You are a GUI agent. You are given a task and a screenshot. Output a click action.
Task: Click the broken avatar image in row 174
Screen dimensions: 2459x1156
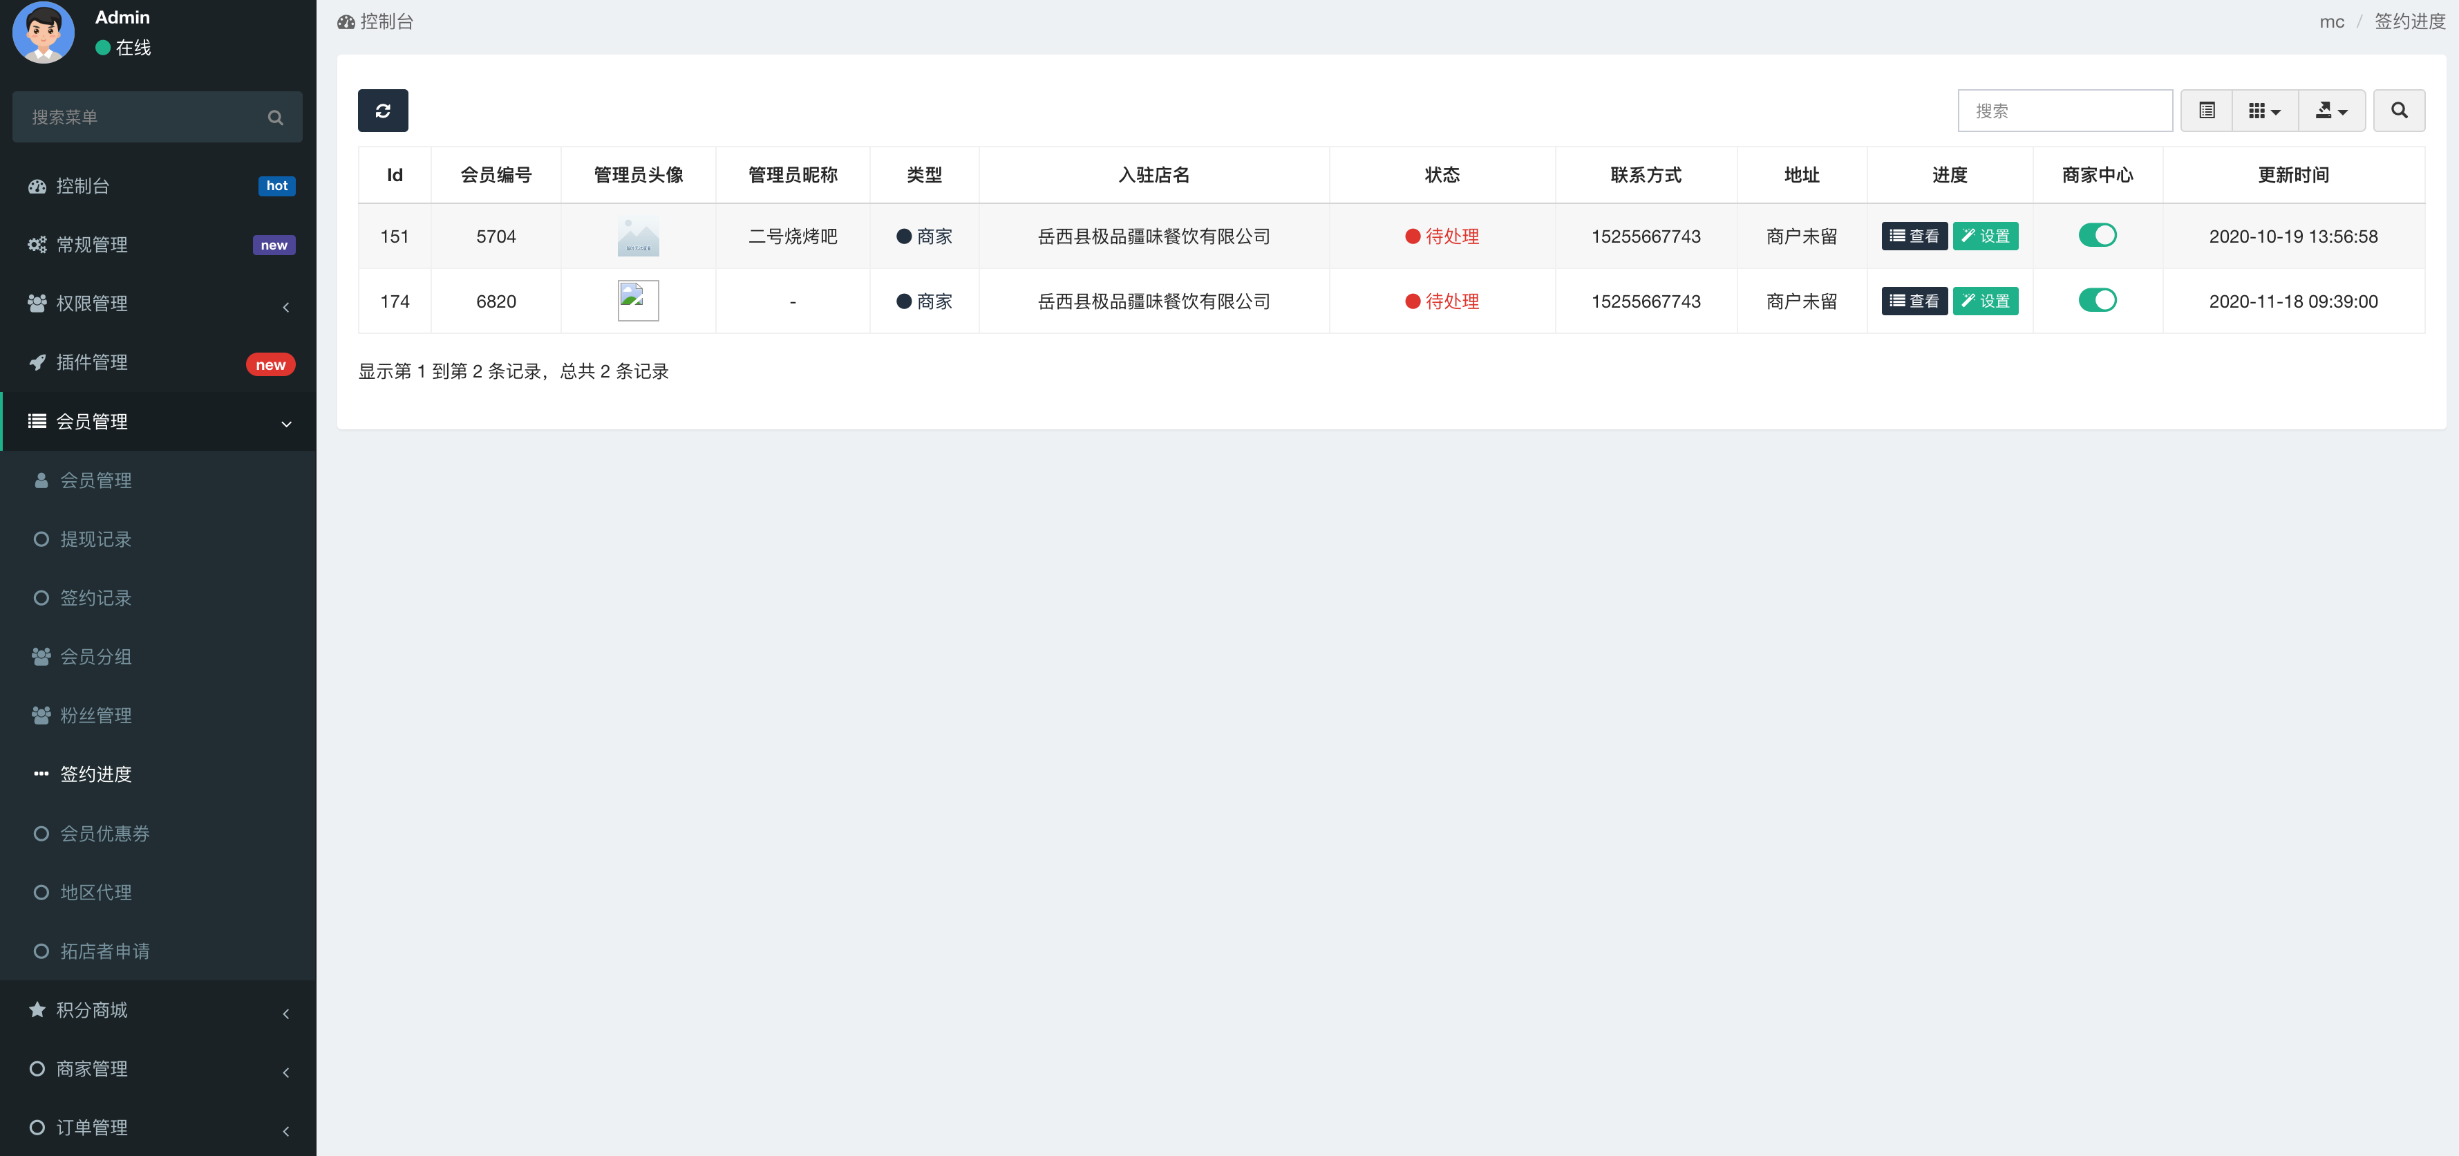tap(639, 301)
